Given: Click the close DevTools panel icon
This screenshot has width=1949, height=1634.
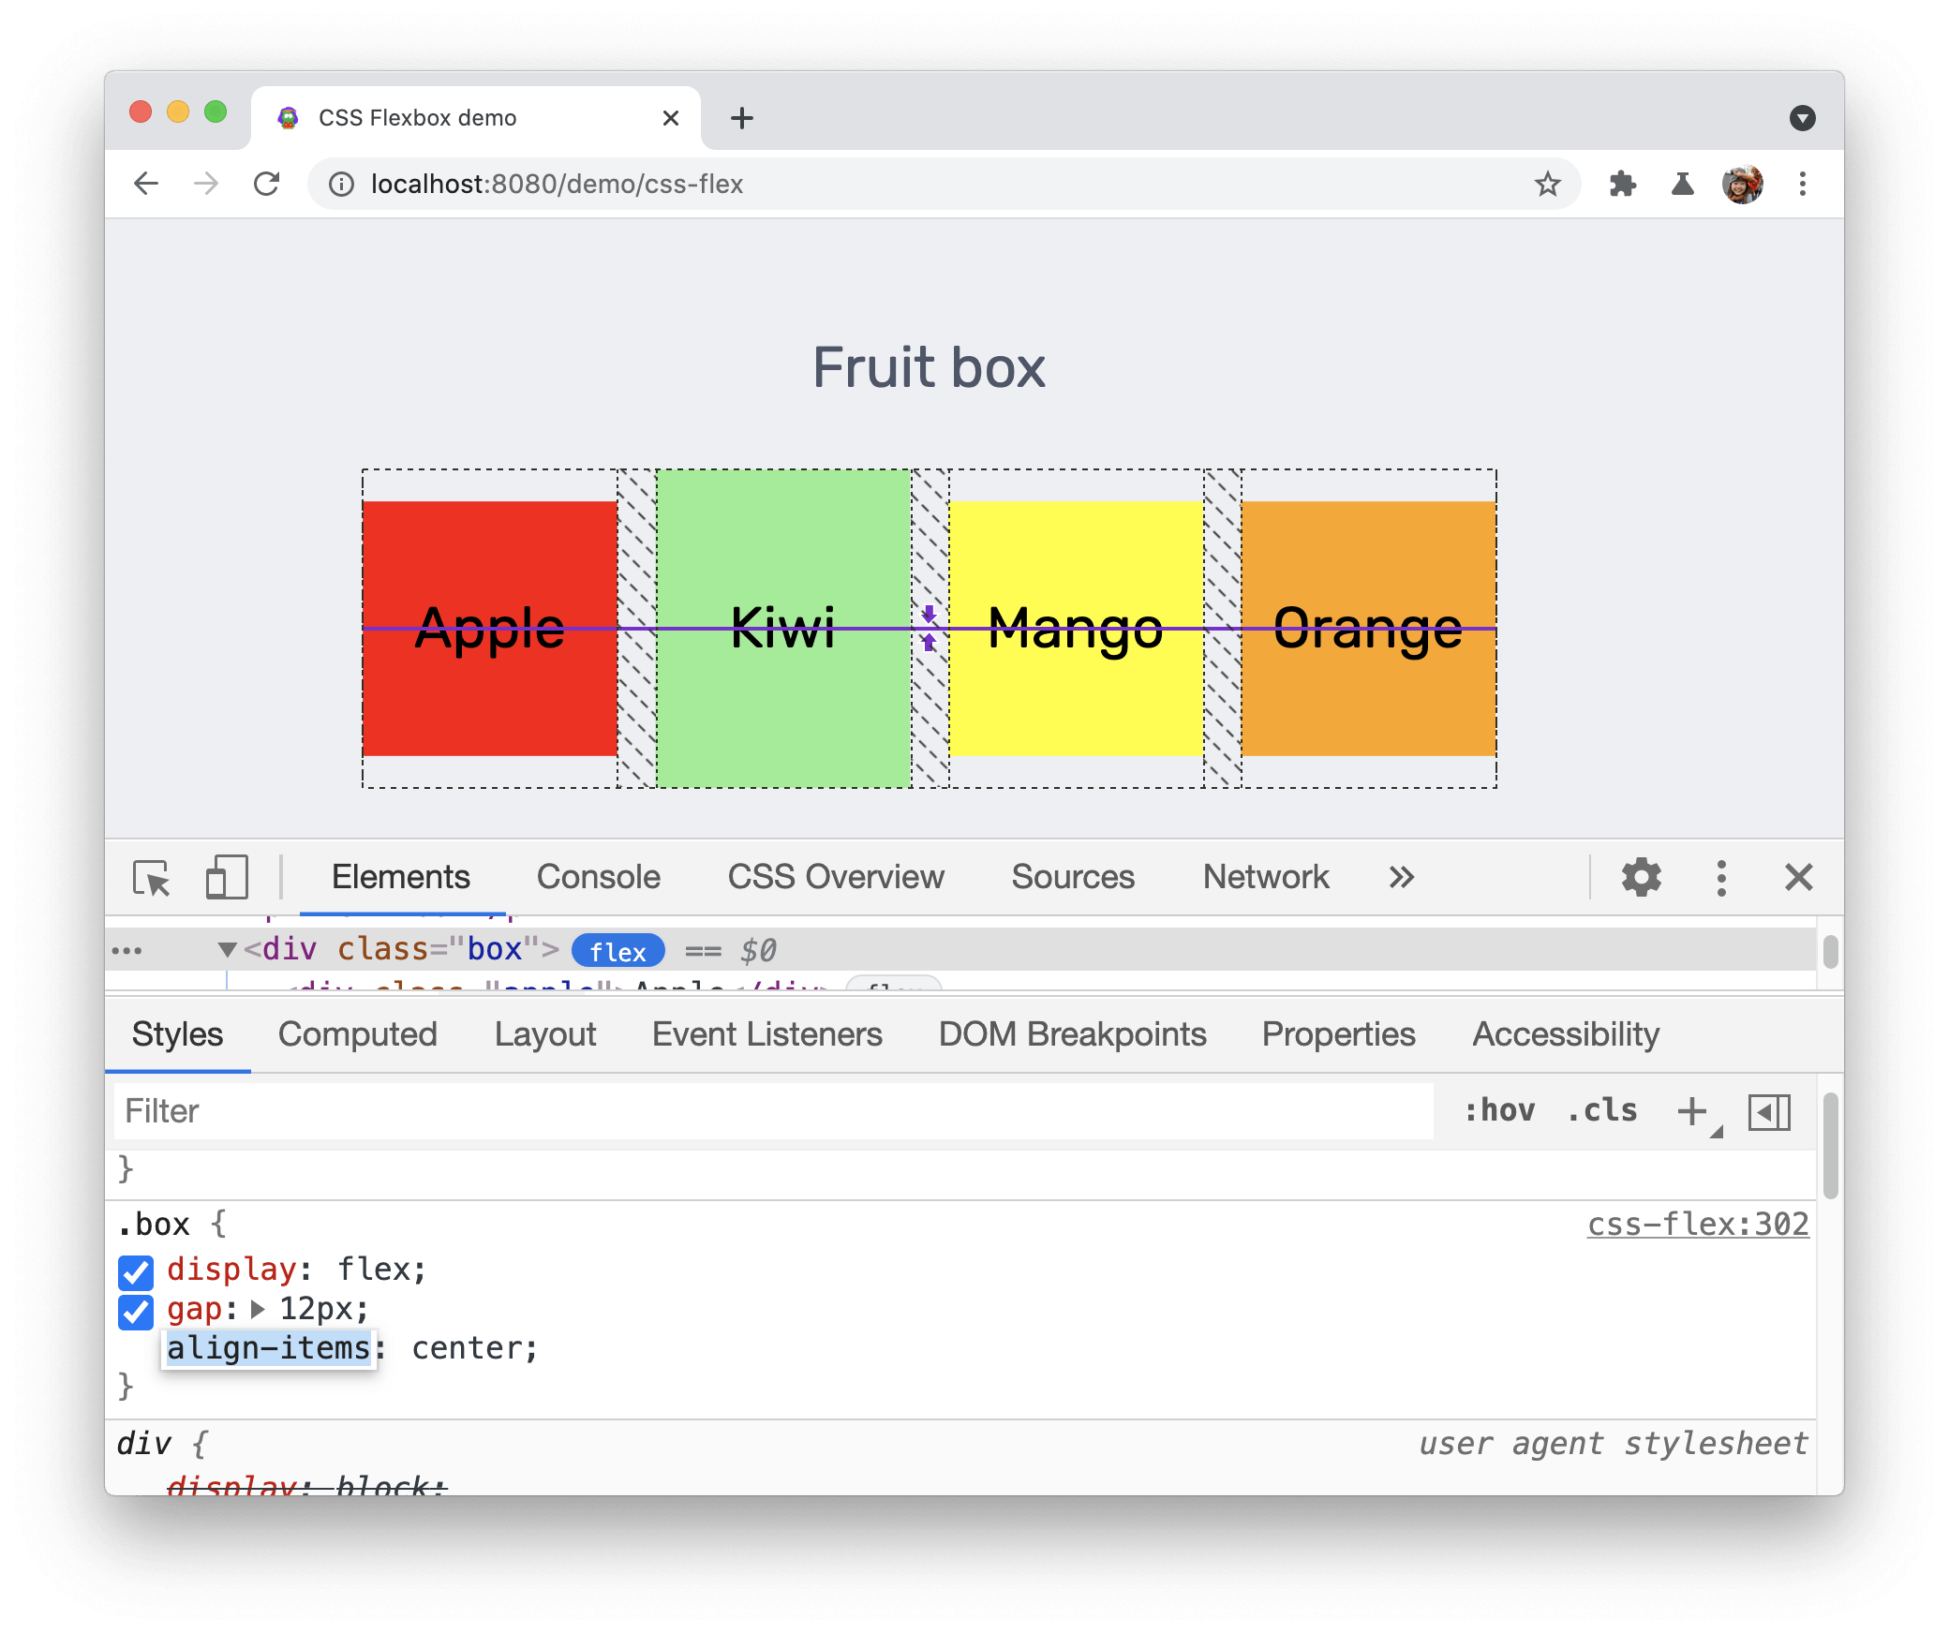Looking at the screenshot, I should click(x=1798, y=877).
